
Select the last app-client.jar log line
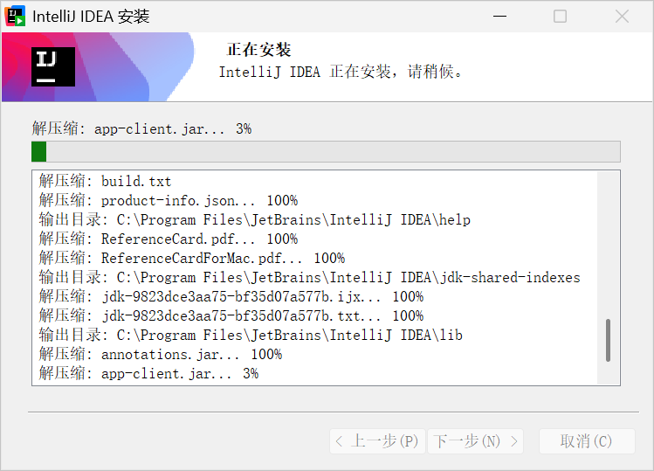pos(149,374)
